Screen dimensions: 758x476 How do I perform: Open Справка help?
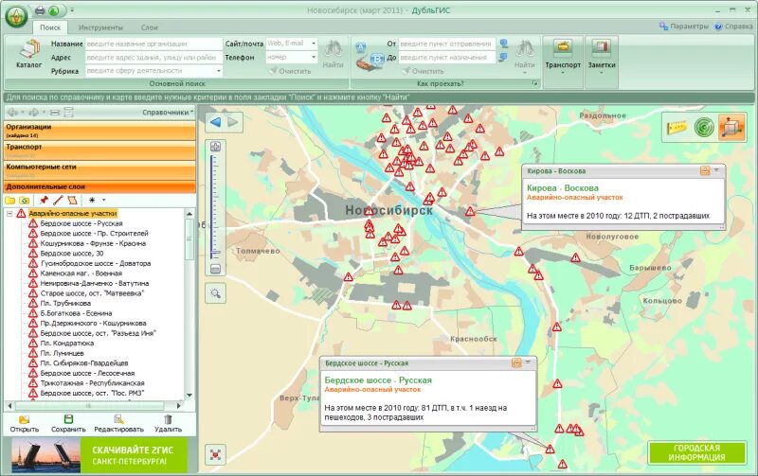[x=733, y=26]
